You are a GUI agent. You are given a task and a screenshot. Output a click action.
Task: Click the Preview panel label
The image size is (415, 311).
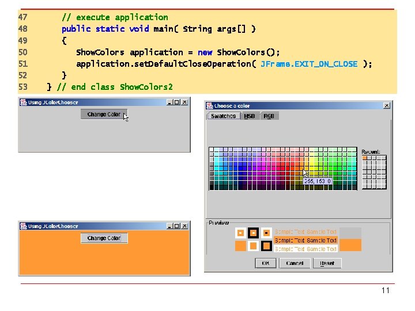tap(219, 223)
